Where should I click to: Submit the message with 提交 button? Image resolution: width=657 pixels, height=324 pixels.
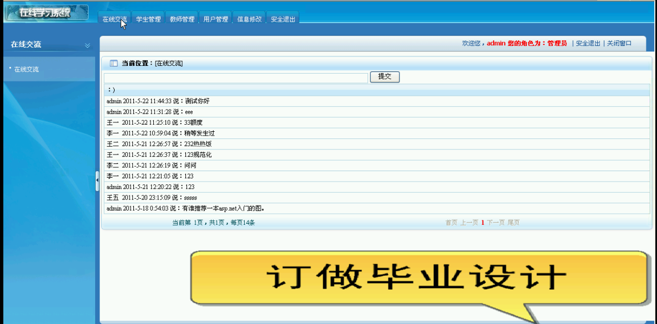(385, 76)
